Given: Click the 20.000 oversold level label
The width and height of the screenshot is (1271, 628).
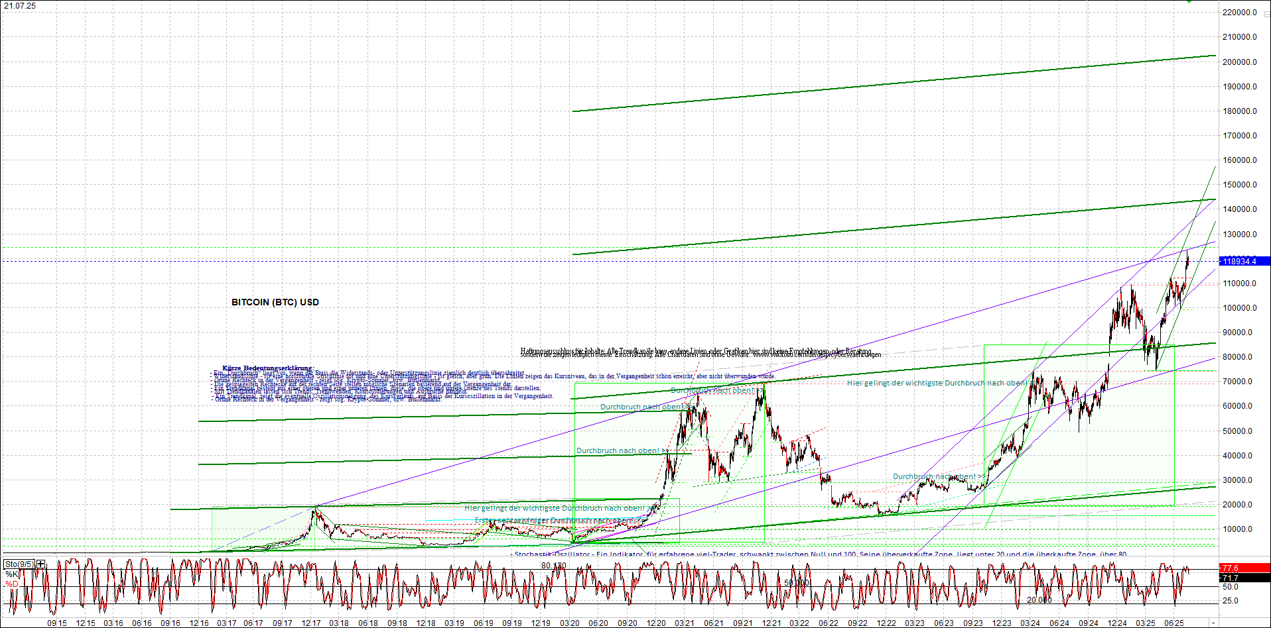Looking at the screenshot, I should click(x=1039, y=600).
